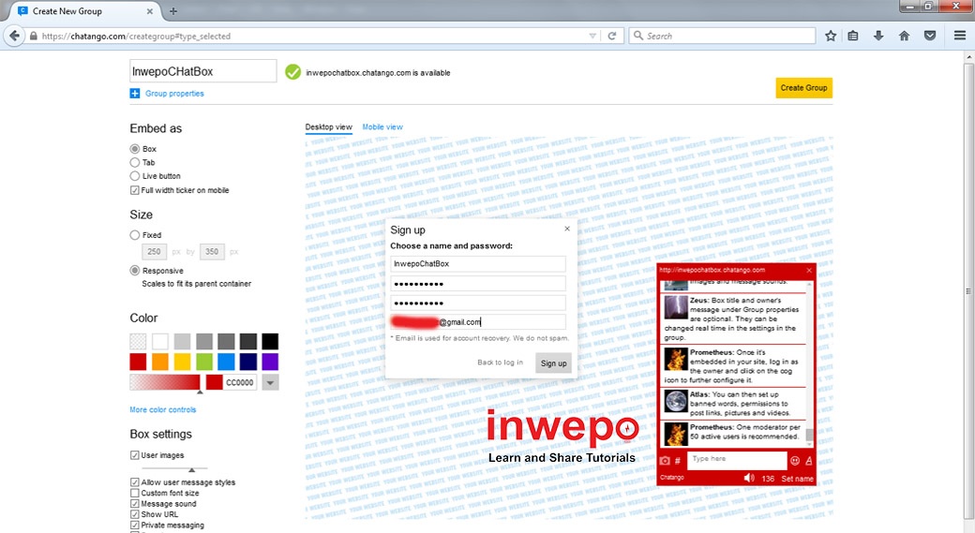Image resolution: width=975 pixels, height=533 pixels.
Task: Select the Responsive size option
Action: [x=134, y=270]
